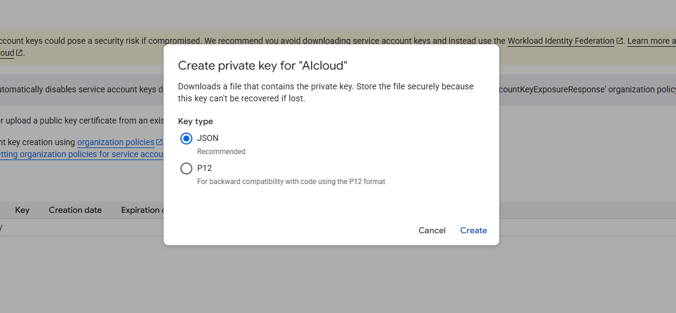
Task: Open the Learn more link in banner
Action: pyautogui.click(x=650, y=41)
